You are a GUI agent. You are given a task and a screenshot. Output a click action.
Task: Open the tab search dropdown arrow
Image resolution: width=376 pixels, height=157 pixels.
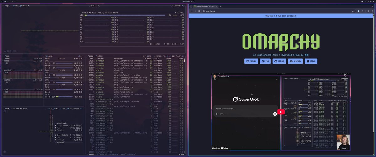pyautogui.click(x=191, y=6)
